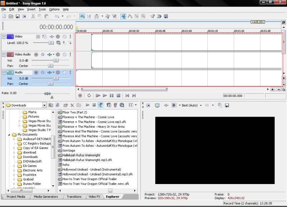Open the Insert menu

31,9
